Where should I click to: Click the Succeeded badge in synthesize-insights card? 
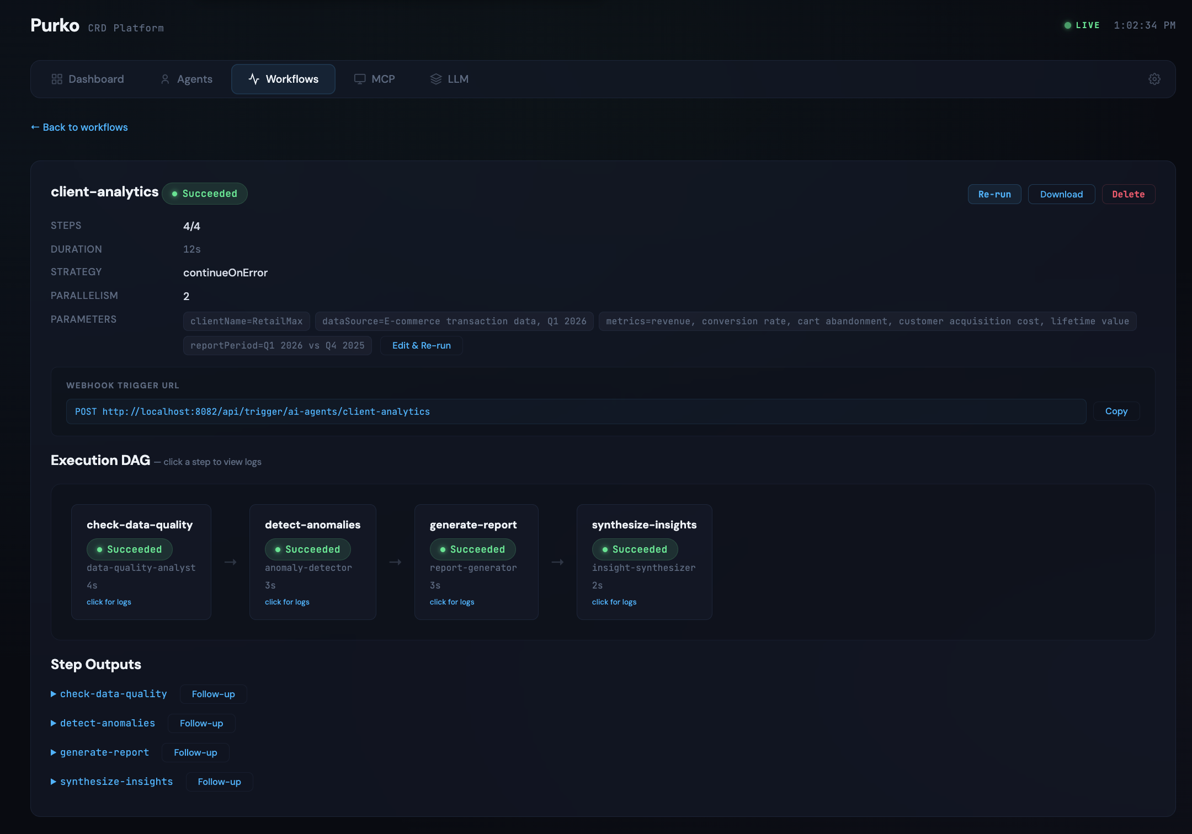[x=635, y=549]
